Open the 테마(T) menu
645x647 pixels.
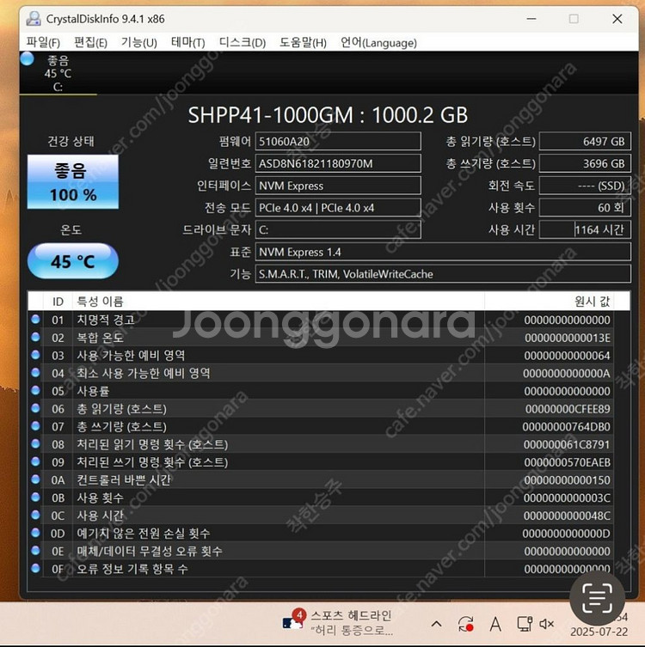pyautogui.click(x=187, y=42)
